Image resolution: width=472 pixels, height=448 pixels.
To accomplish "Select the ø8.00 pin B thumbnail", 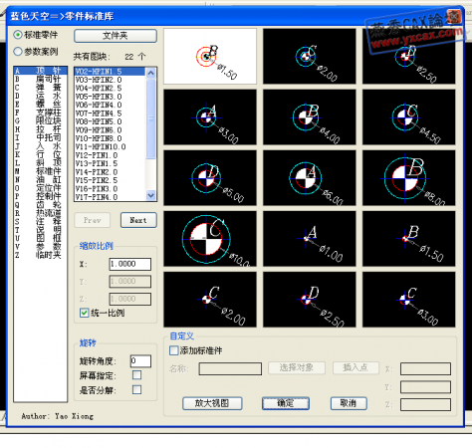I will pos(408,178).
